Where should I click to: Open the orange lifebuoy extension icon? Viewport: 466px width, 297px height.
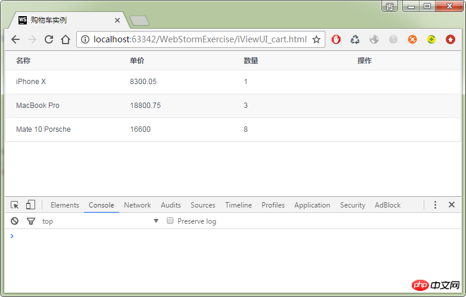coord(412,39)
